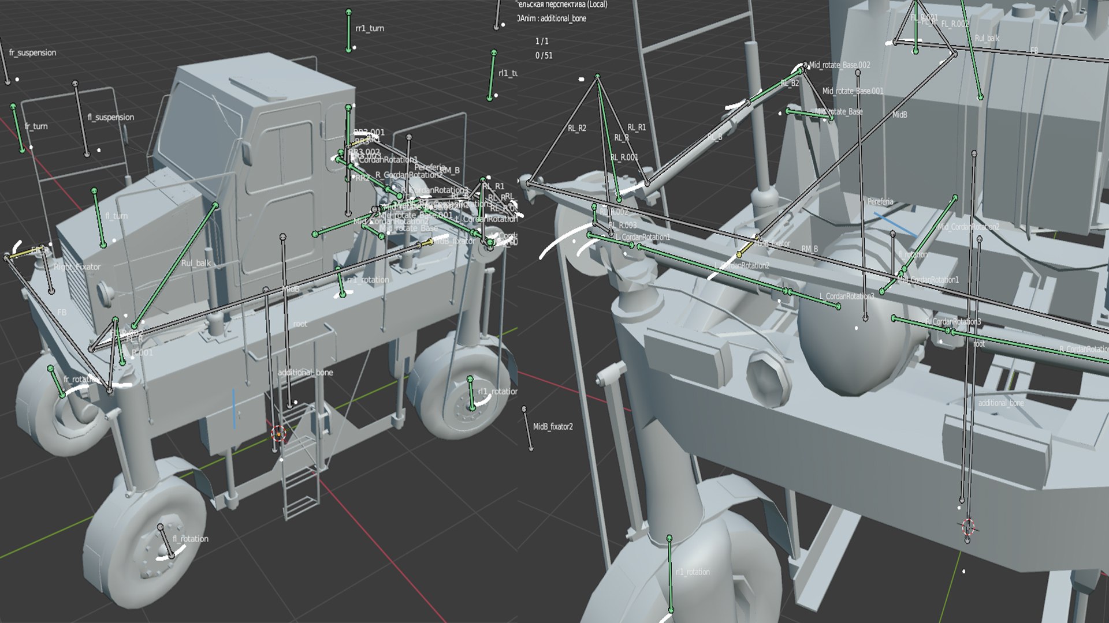Pick the L_CordanRotation3 bone label

(847, 297)
